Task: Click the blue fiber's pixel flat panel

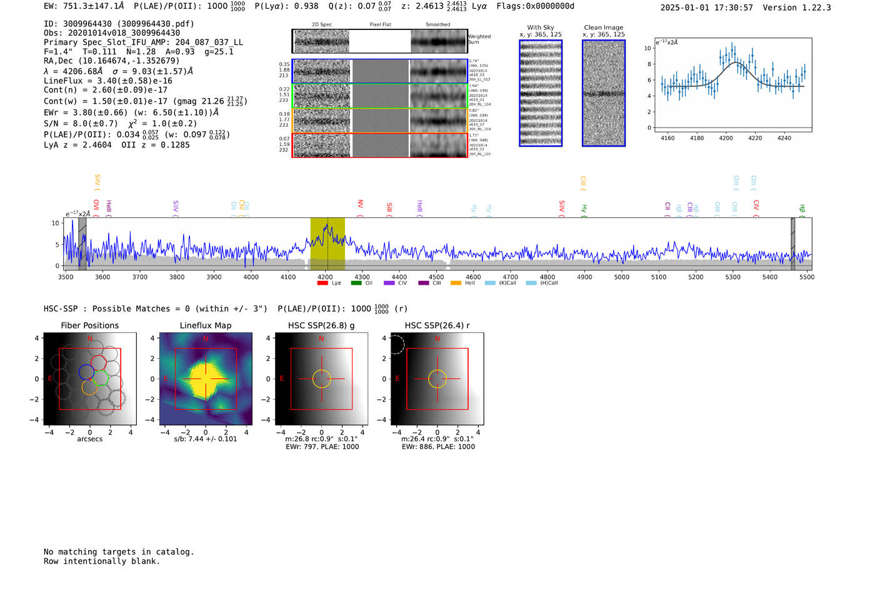Action: [x=380, y=72]
